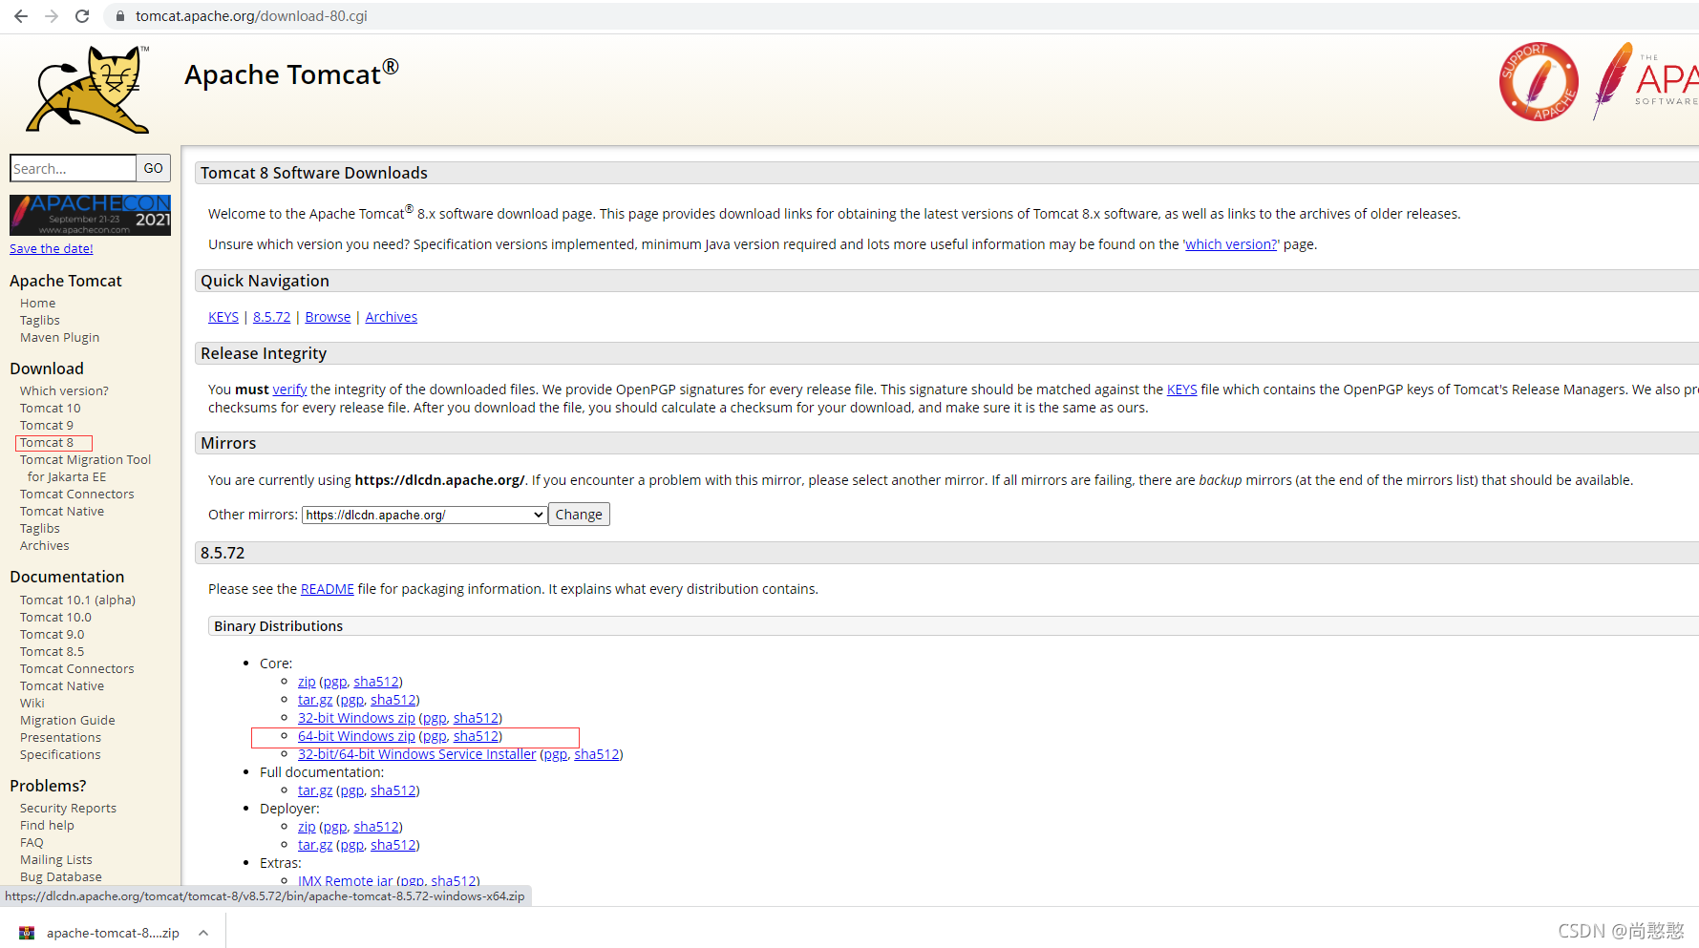The height and width of the screenshot is (948, 1699).
Task: Open Tomcat Connectors under Documentation
Action: tap(77, 669)
